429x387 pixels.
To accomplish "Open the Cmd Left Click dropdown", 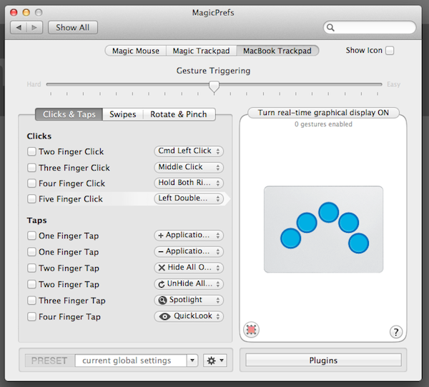I will tap(189, 151).
